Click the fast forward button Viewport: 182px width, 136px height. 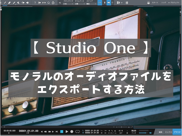click(x=50, y=132)
